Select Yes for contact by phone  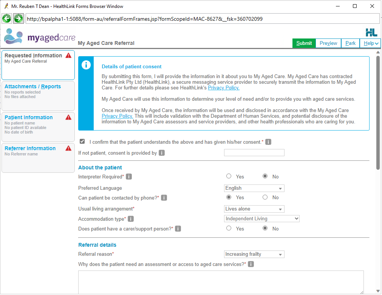coord(229,197)
